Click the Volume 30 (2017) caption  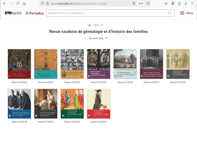[151, 82]
